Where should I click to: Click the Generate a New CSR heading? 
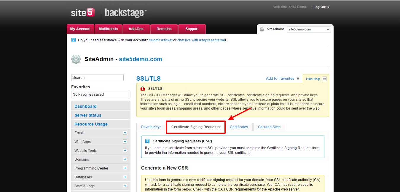(x=165, y=168)
